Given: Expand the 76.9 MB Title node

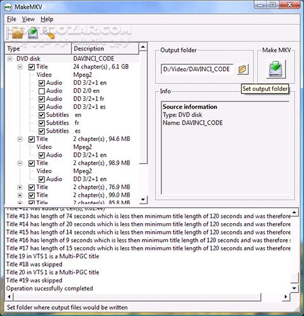Looking at the screenshot, I should click(x=20, y=187).
